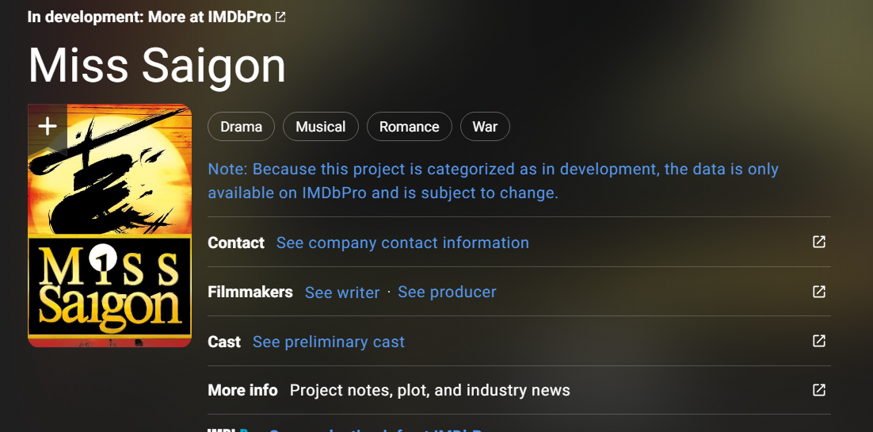Select the War genre chip

point(485,127)
